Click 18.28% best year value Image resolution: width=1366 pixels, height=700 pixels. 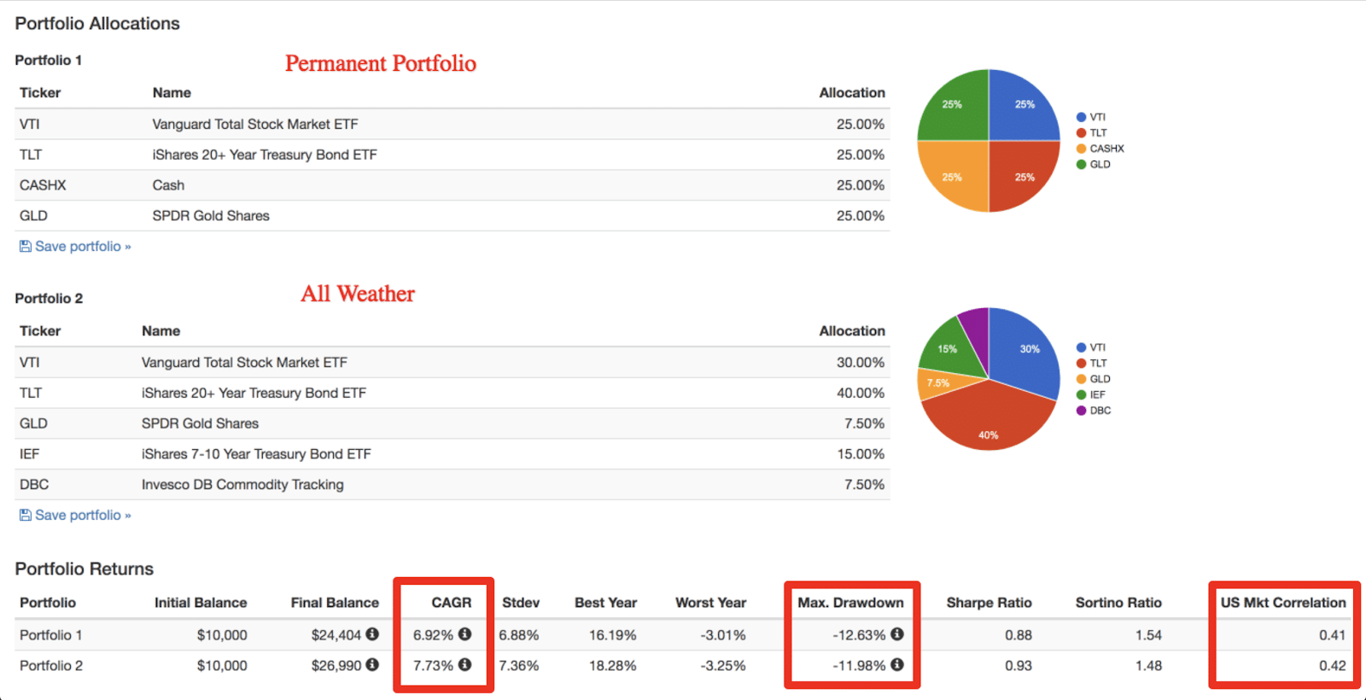coord(612,666)
